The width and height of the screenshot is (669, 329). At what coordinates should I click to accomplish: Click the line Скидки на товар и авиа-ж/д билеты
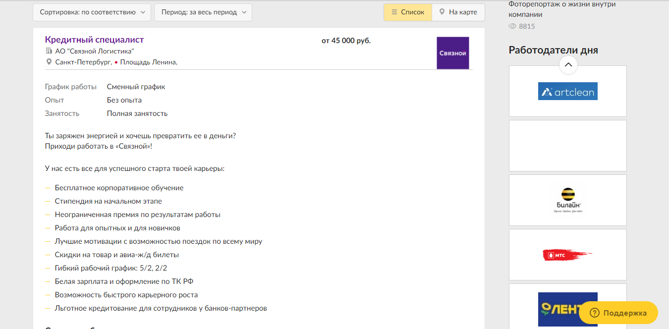point(117,255)
